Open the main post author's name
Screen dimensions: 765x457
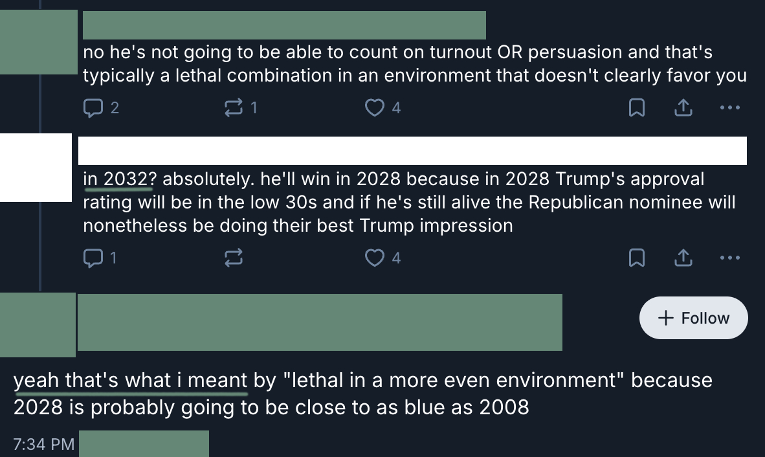click(319, 322)
